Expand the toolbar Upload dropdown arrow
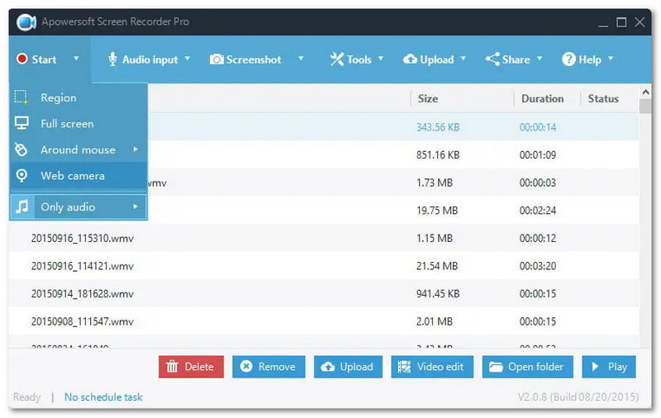661x418 pixels. (x=463, y=58)
